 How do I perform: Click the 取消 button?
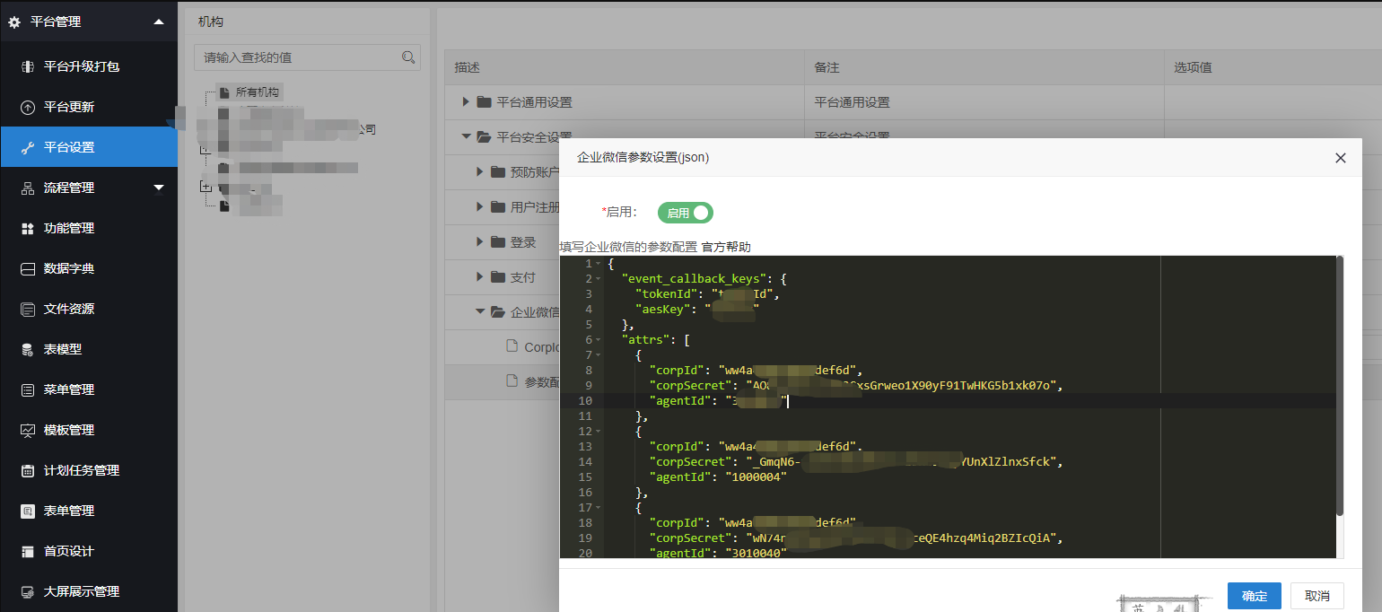point(1316,596)
